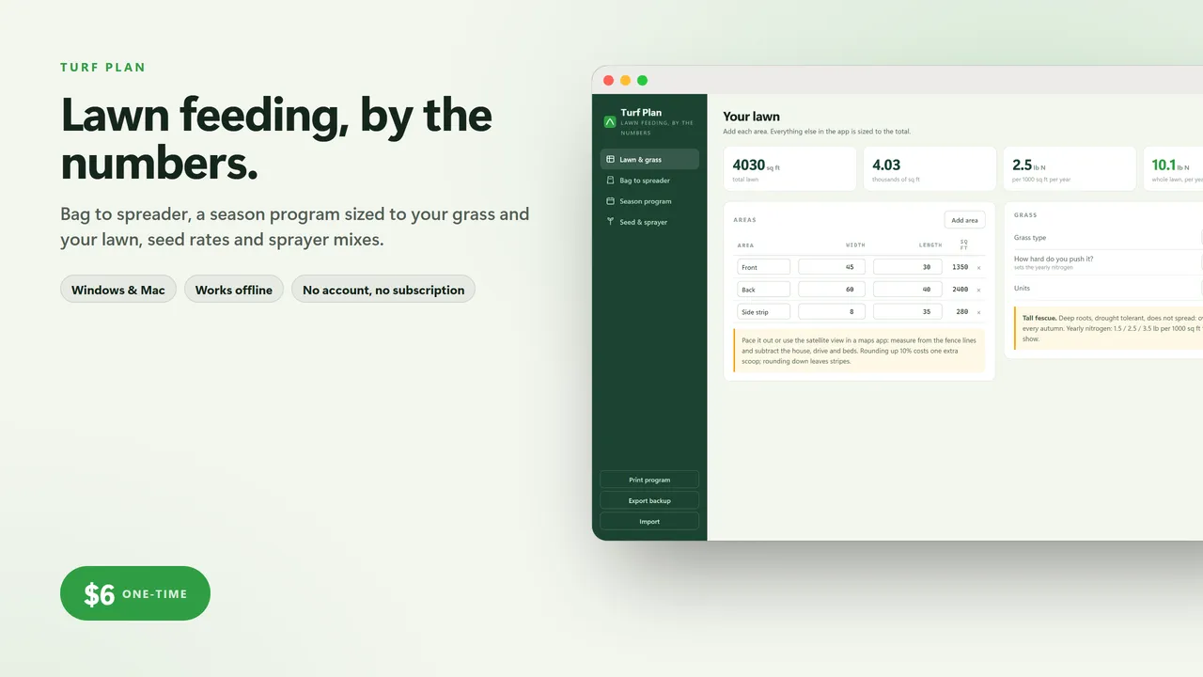Click the 4030 sq ft total lawn card
Viewport: 1203px width, 677px height.
[789, 168]
